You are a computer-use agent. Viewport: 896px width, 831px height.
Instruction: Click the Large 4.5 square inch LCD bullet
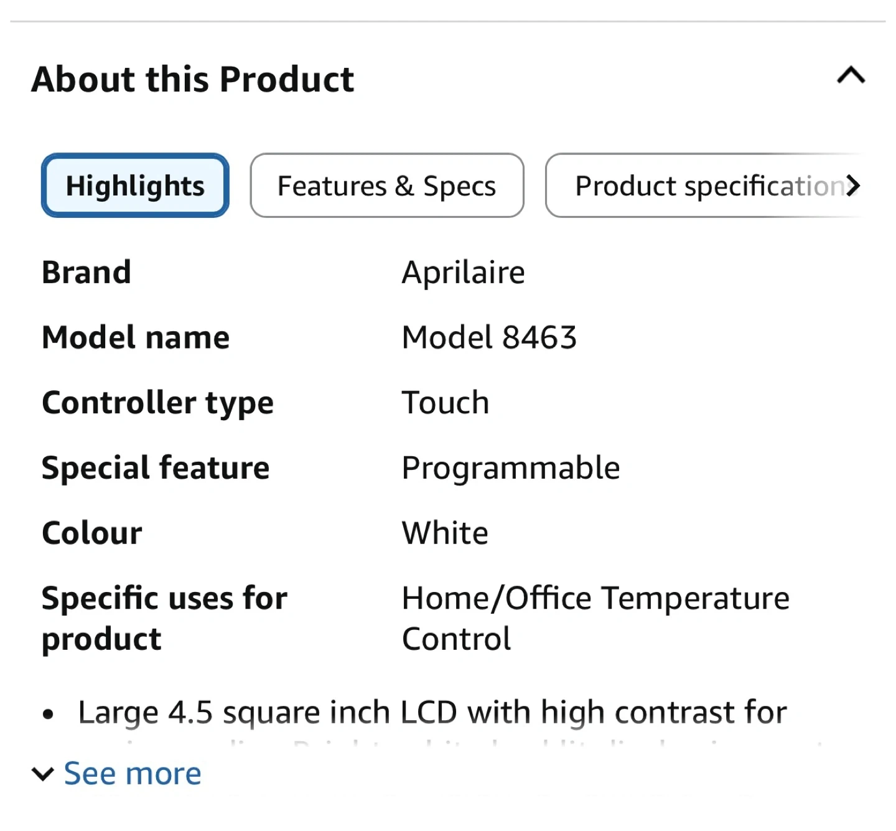[432, 712]
